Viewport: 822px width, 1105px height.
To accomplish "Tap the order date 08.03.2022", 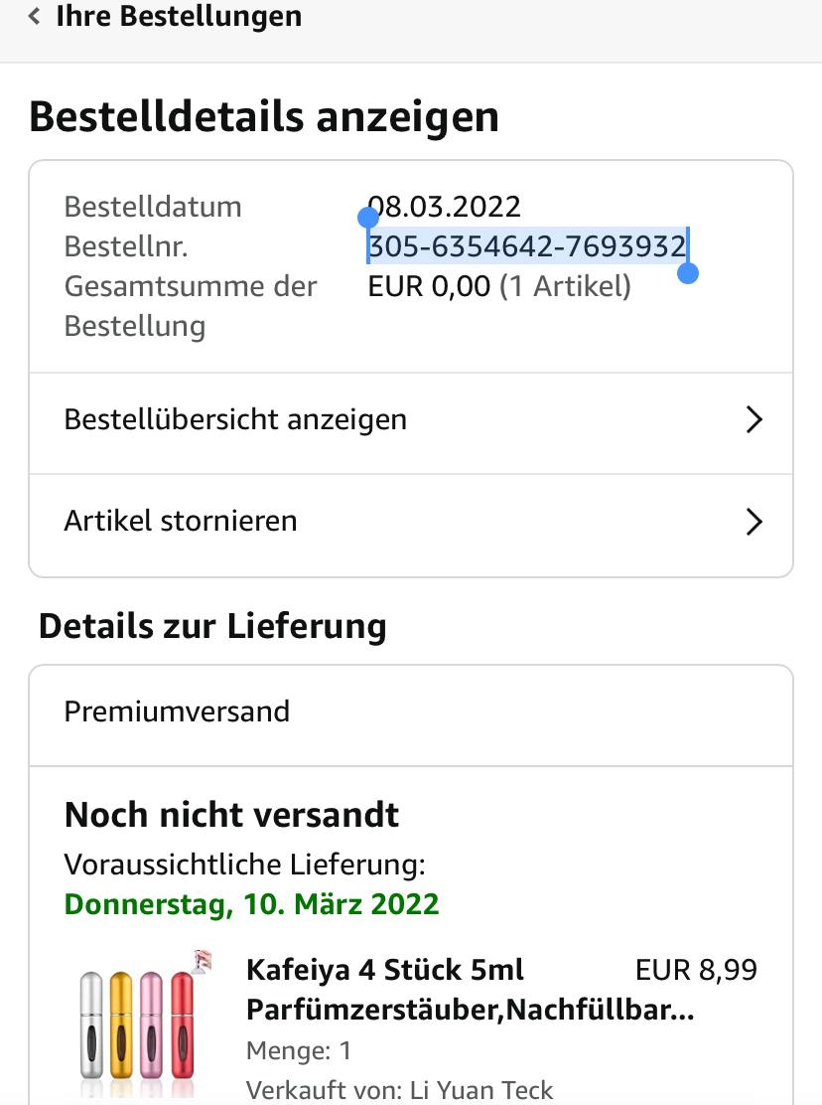I will tap(445, 207).
